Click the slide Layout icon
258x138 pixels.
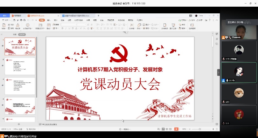pyautogui.click(x=49, y=25)
